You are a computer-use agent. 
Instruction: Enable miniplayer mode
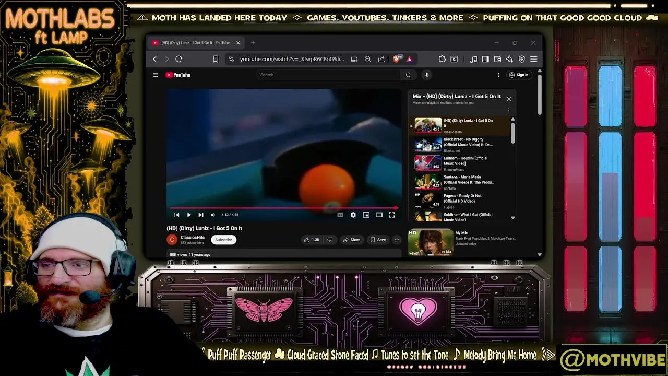(366, 215)
